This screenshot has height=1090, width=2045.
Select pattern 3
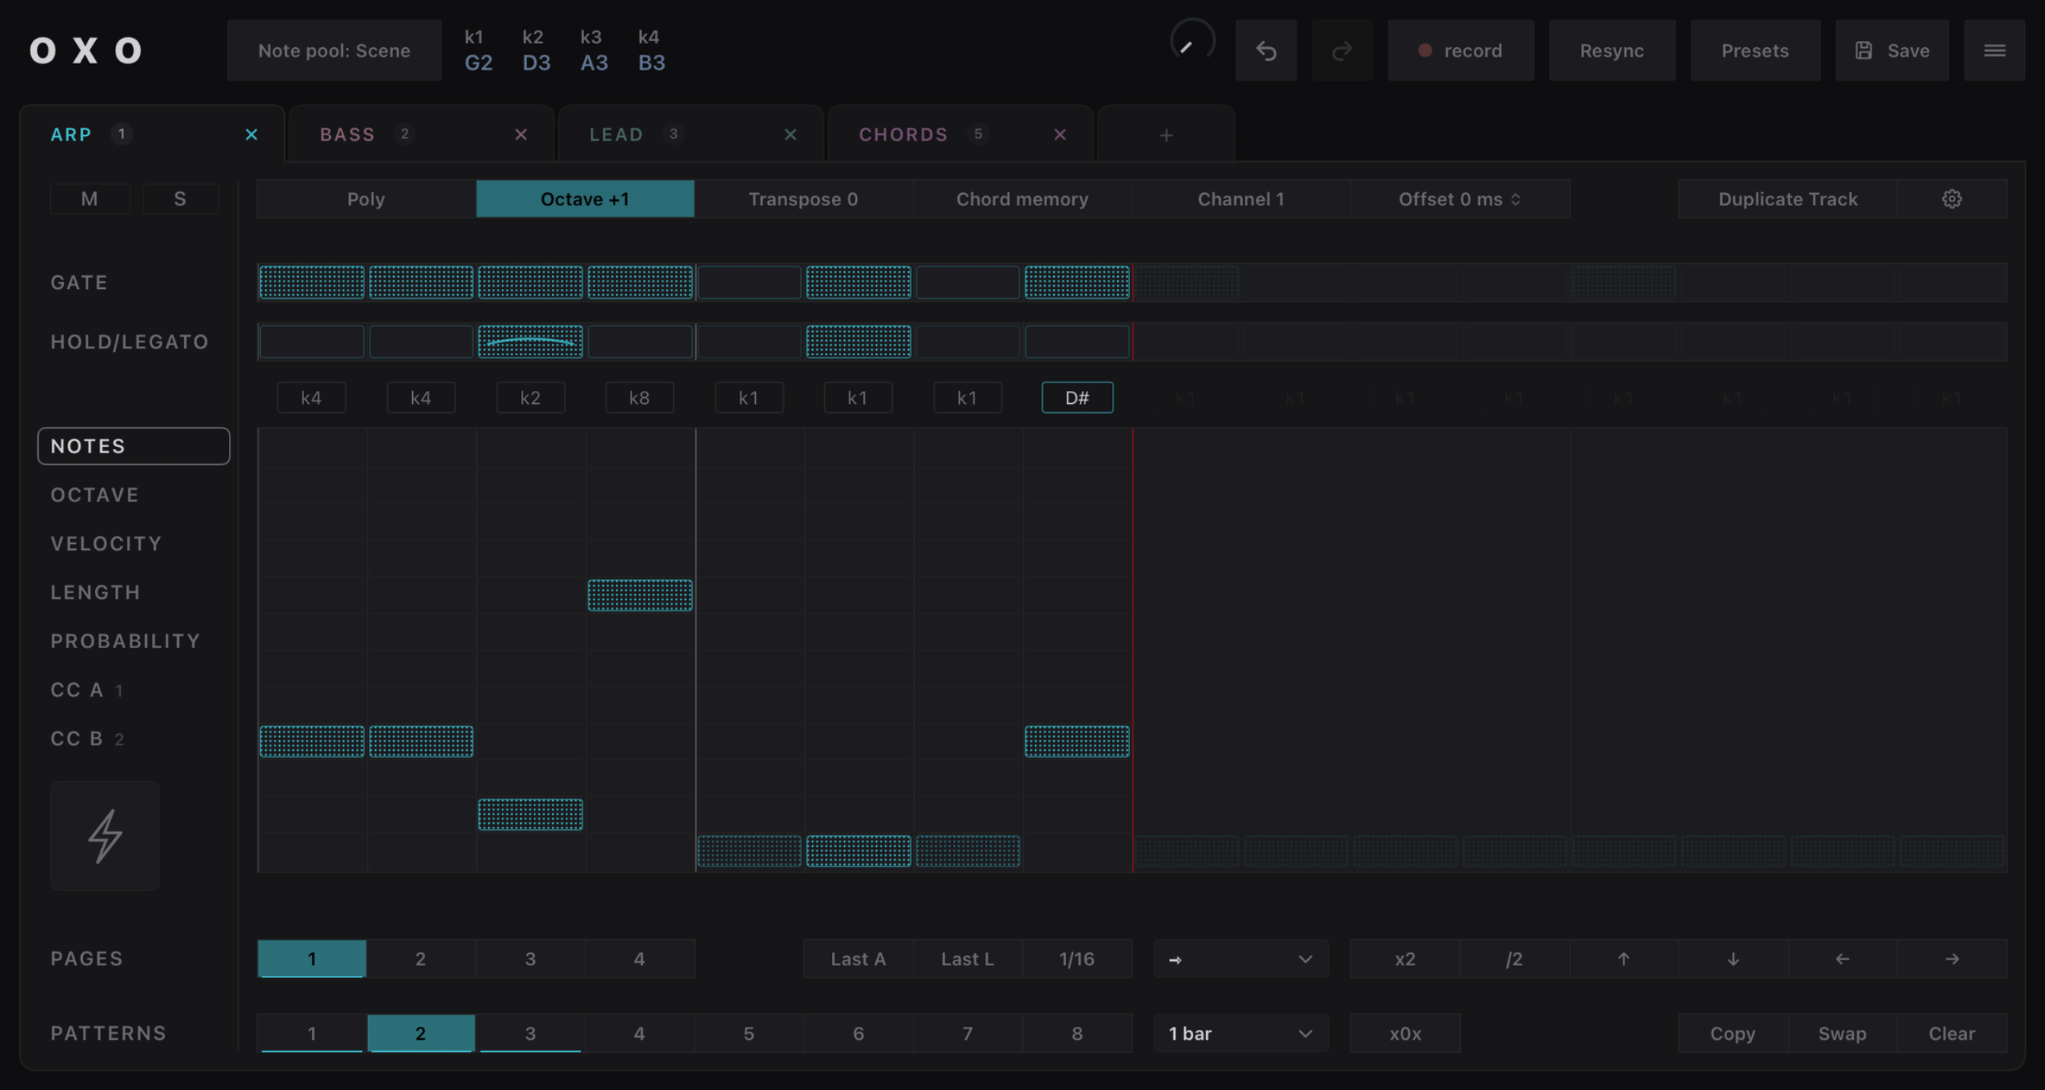pyautogui.click(x=530, y=1033)
